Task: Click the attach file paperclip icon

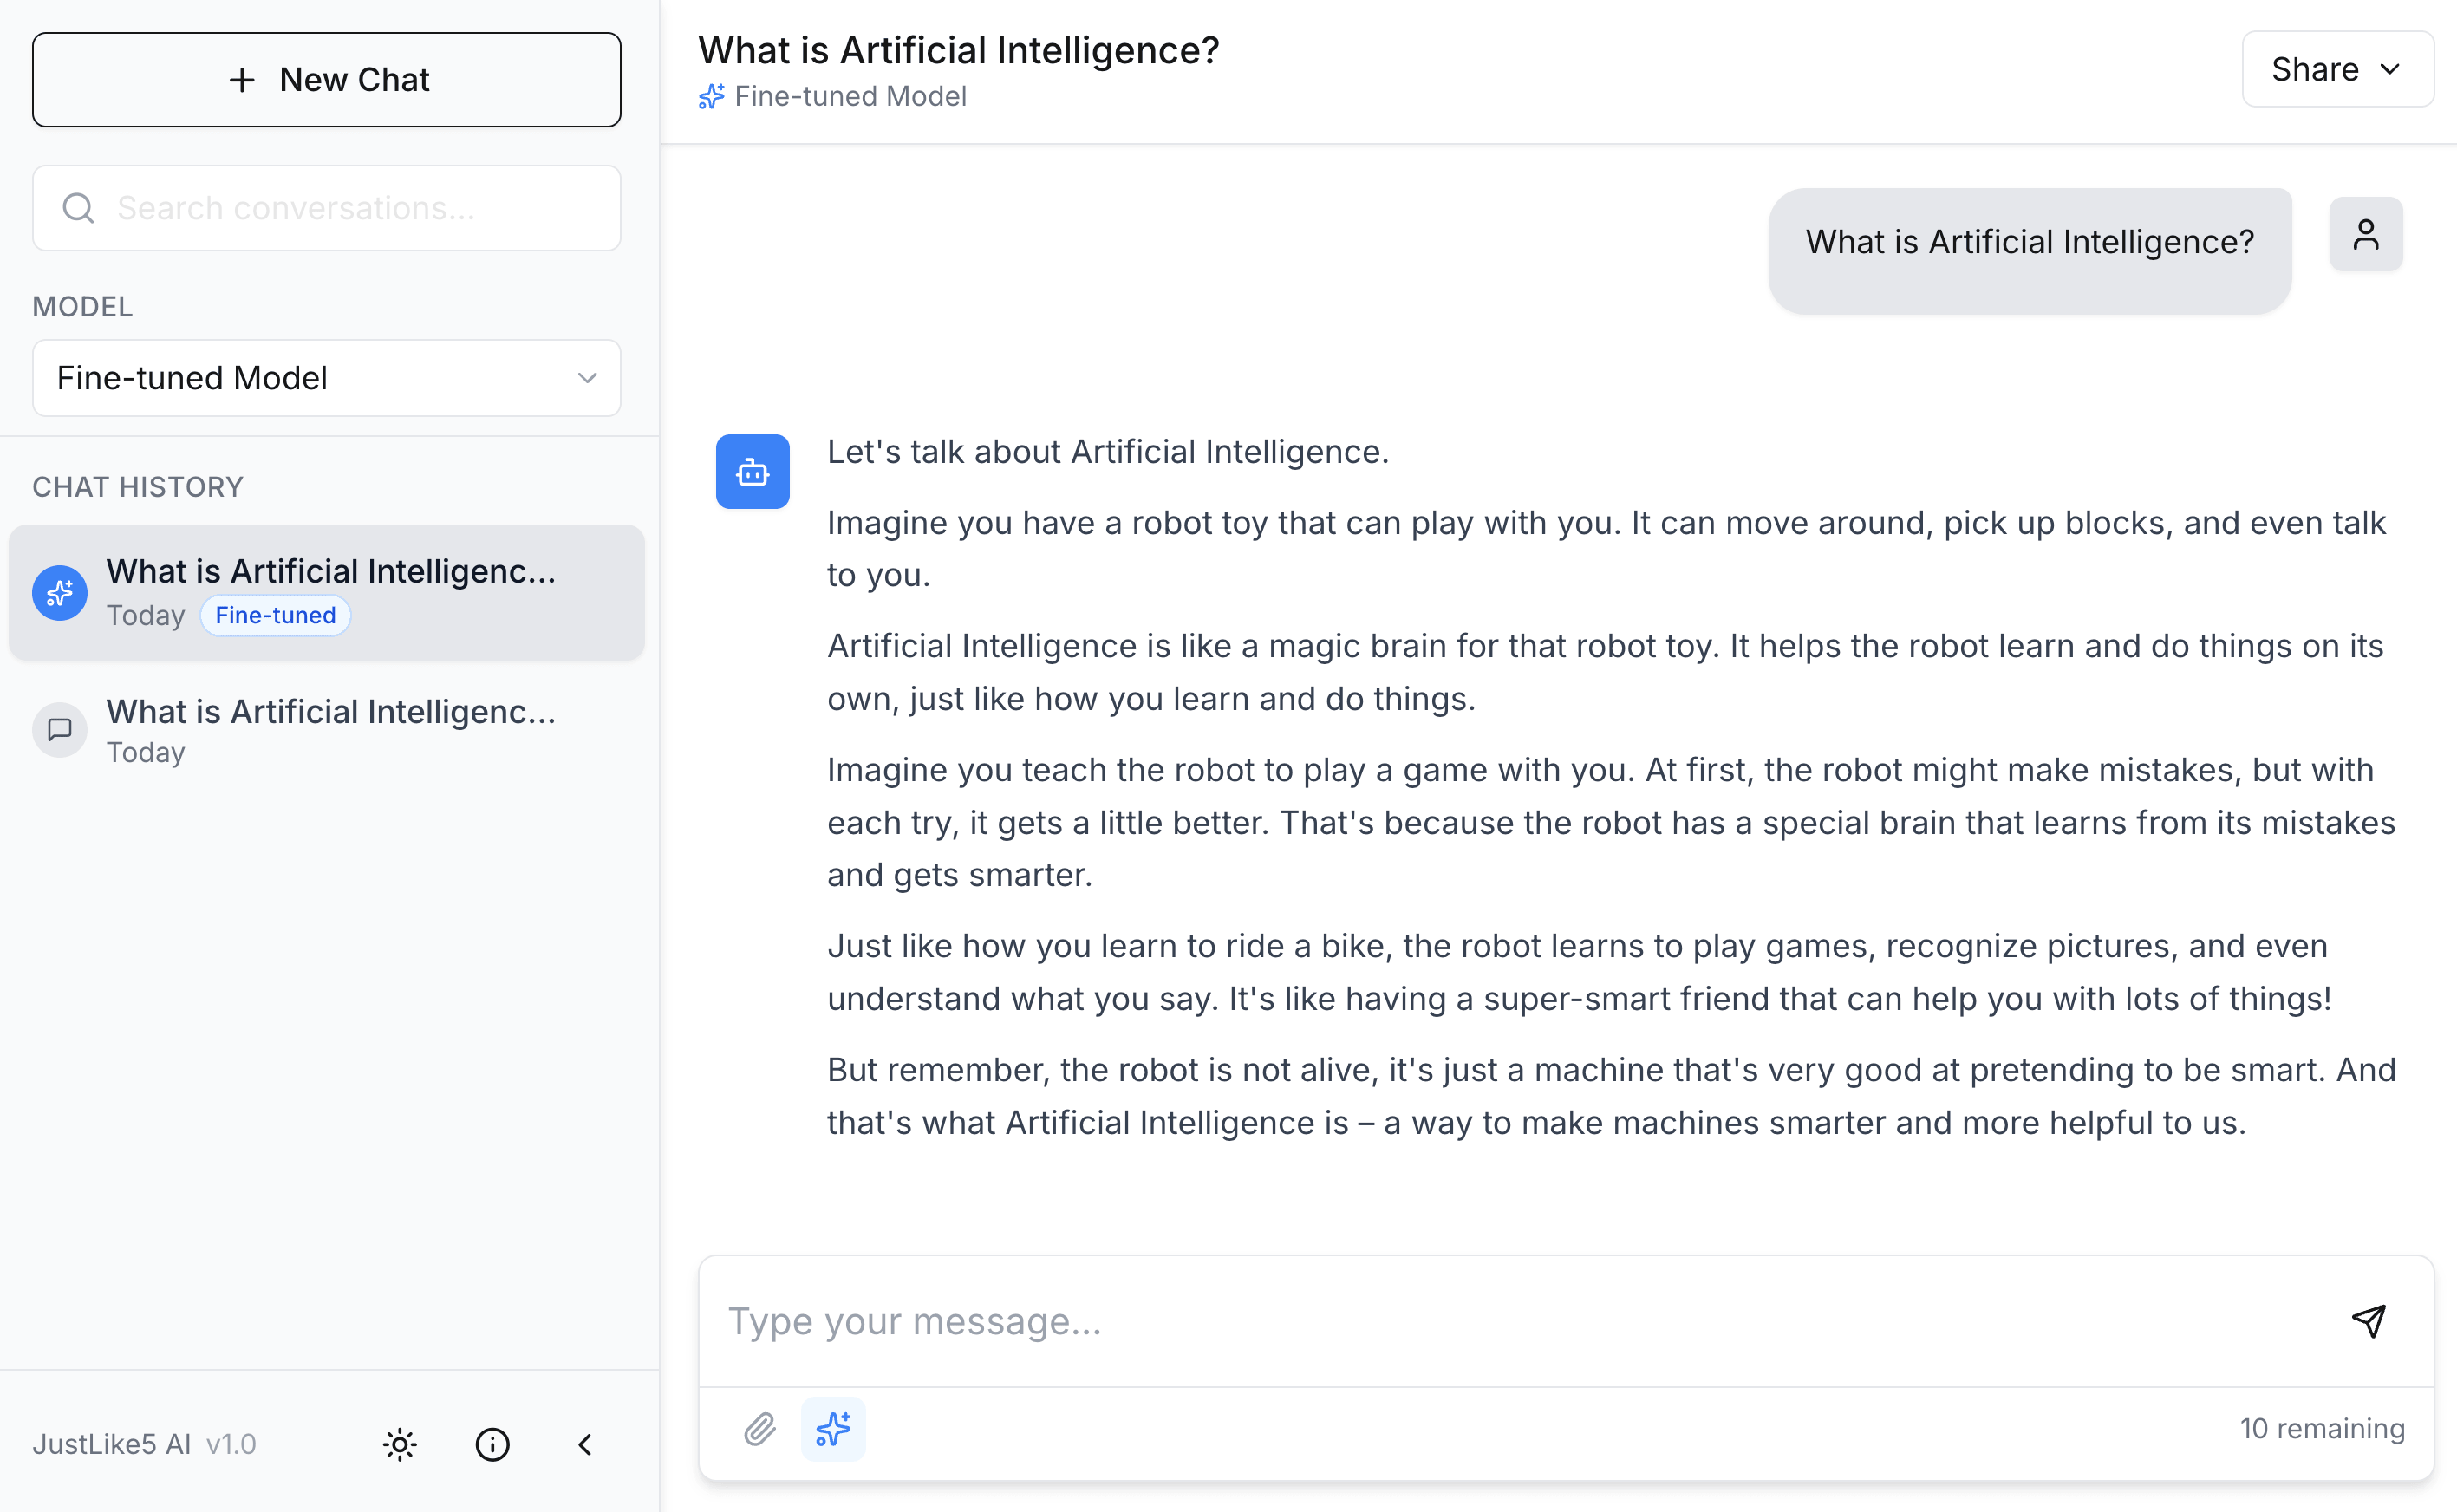Action: click(760, 1429)
